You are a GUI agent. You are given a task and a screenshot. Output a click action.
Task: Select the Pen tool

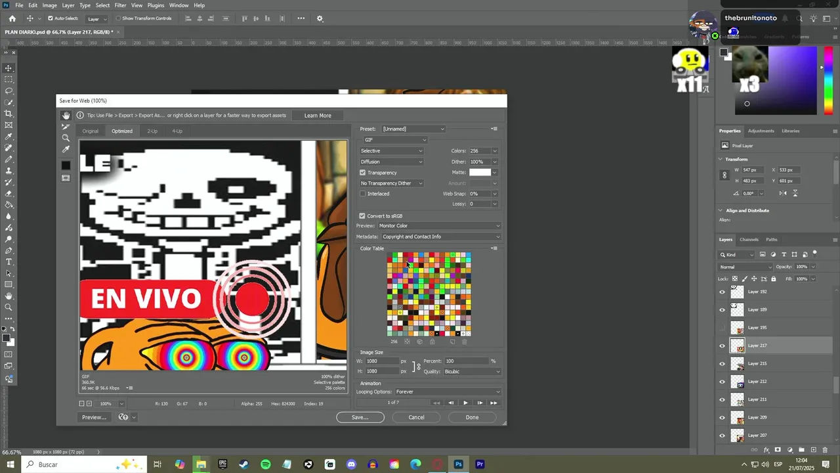pos(9,250)
